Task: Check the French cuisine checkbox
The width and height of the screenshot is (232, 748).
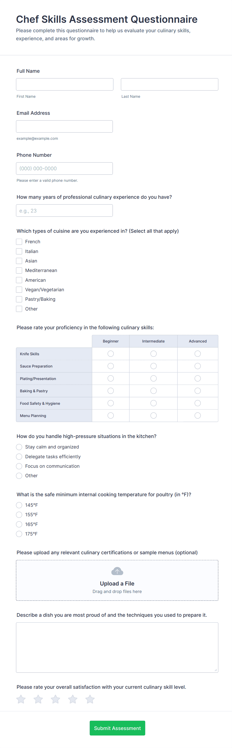Action: [x=19, y=241]
